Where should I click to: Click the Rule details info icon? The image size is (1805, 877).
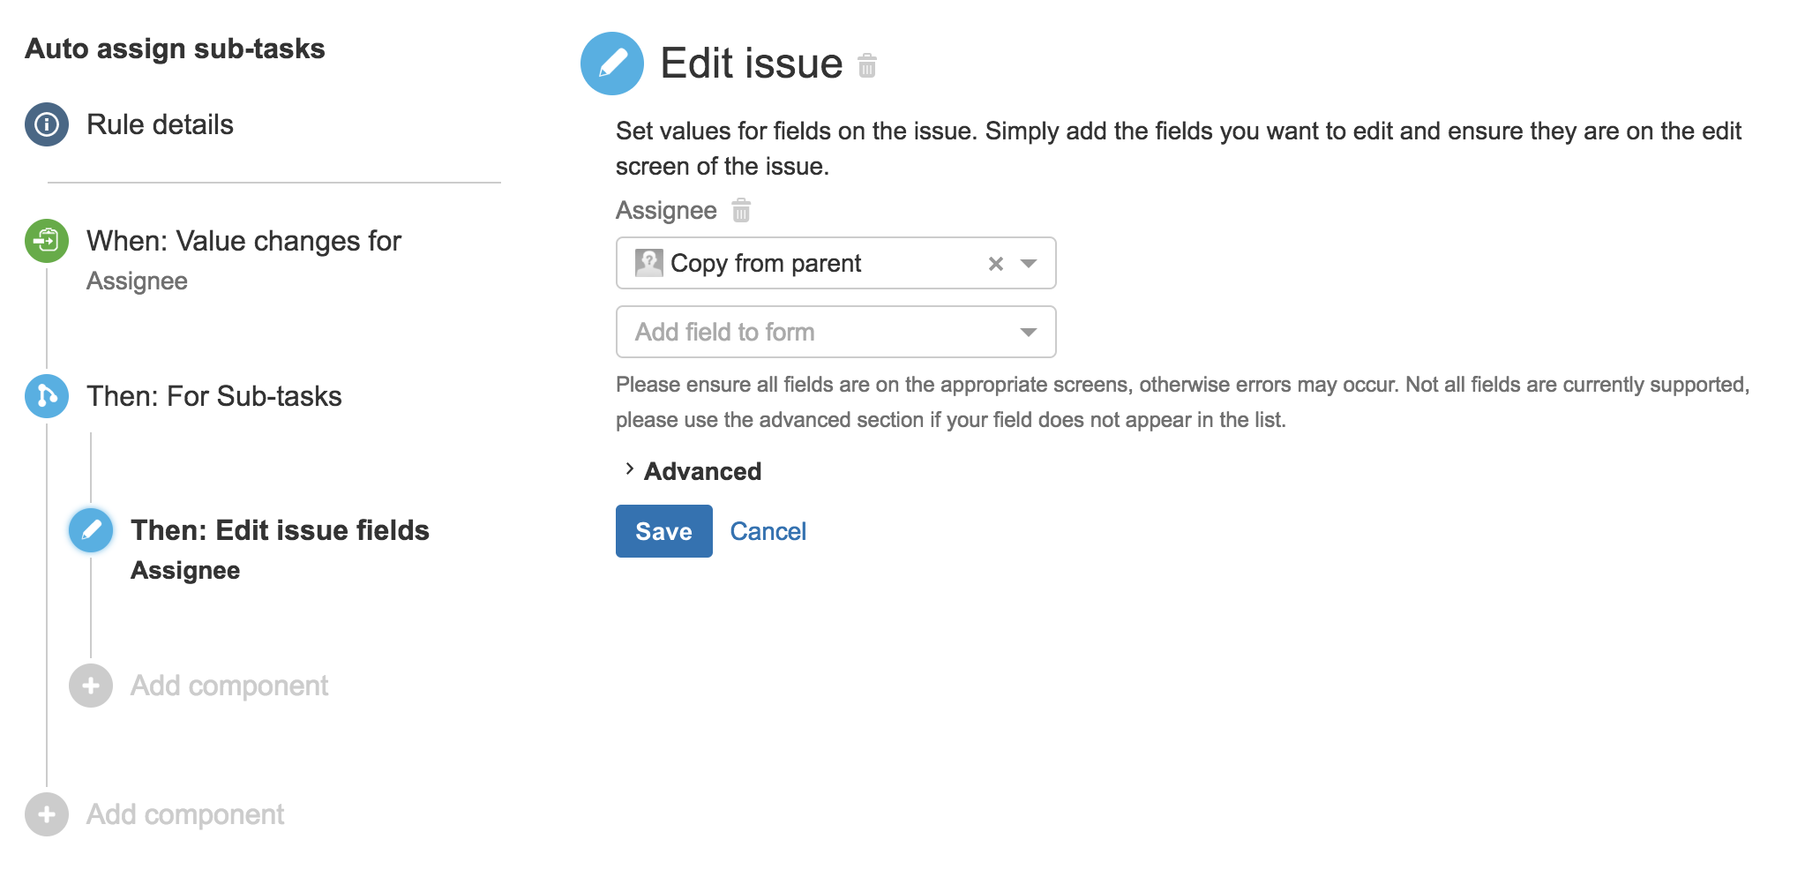(47, 124)
